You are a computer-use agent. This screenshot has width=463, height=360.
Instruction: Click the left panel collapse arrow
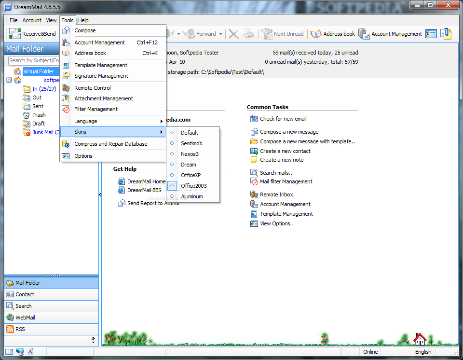click(x=100, y=195)
